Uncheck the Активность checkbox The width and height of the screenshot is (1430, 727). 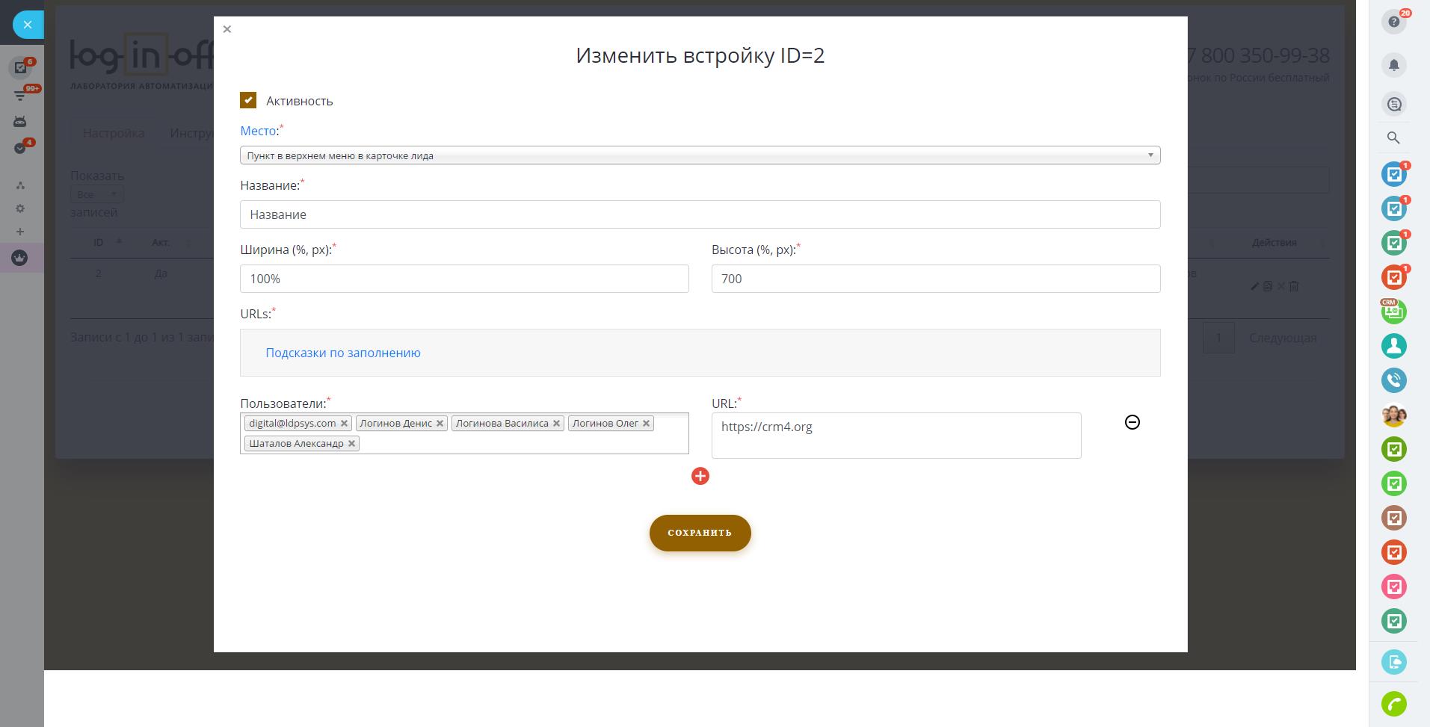click(248, 100)
